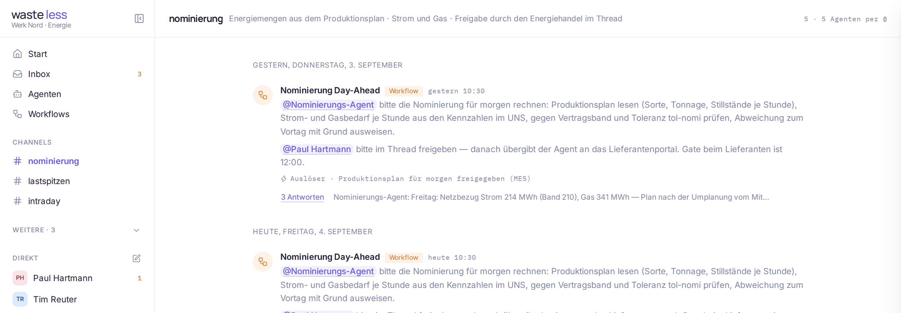This screenshot has width=901, height=313.
Task: Click the 'gestern 10:30' timestamp
Action: [x=456, y=91]
